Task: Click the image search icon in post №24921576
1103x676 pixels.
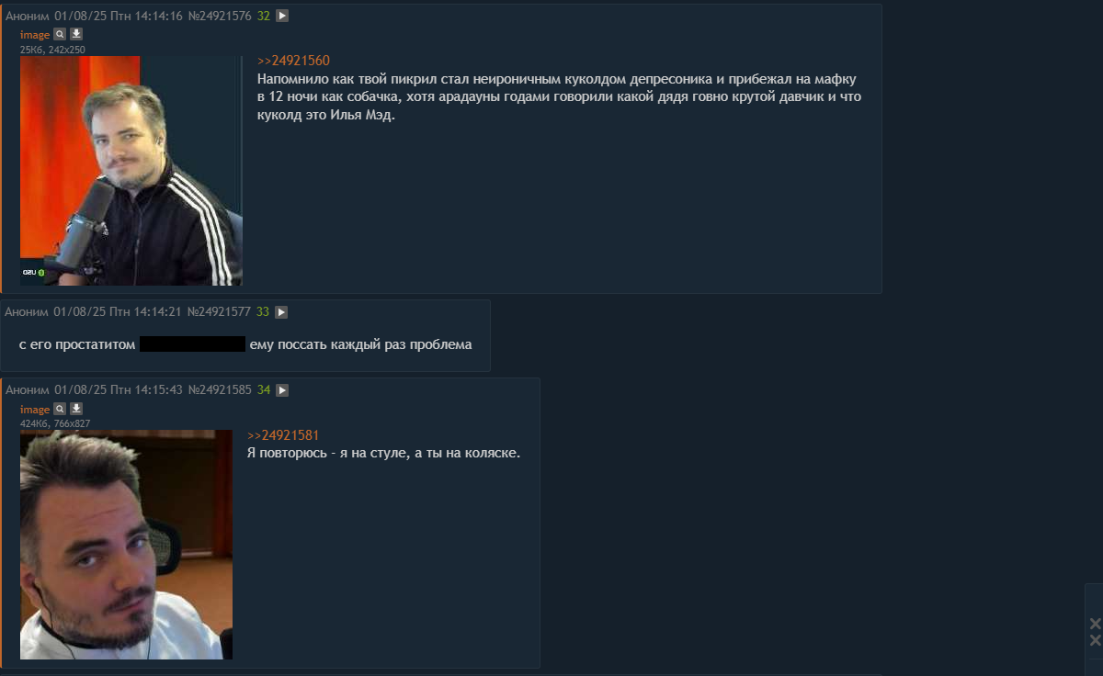Action: pyautogui.click(x=60, y=34)
